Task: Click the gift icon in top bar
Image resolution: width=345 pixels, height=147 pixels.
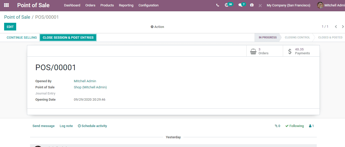Action: pos(252,5)
